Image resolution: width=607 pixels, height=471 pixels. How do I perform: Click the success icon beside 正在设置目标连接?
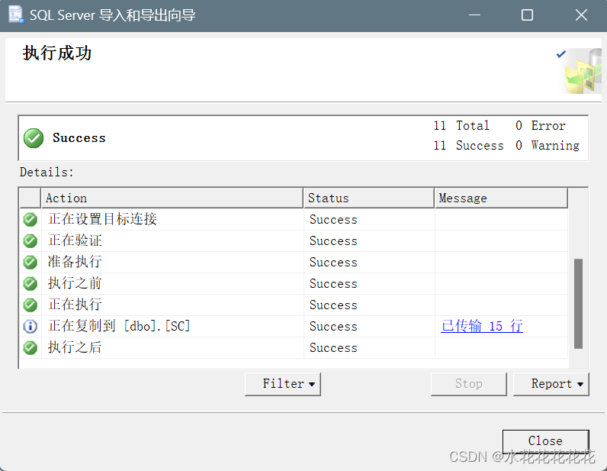pyautogui.click(x=31, y=219)
